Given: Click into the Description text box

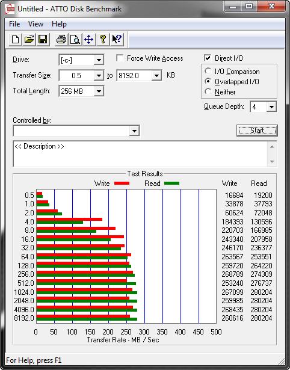Looking at the screenshot, I should 141,154.
